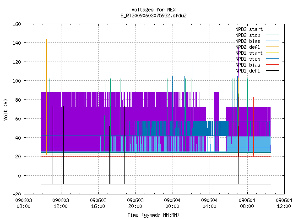Click the 'NPD2 bias' legend label
293x219 pixels.
point(248,41)
